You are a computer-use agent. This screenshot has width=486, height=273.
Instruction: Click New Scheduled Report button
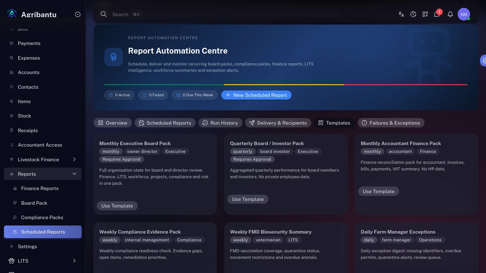(256, 95)
